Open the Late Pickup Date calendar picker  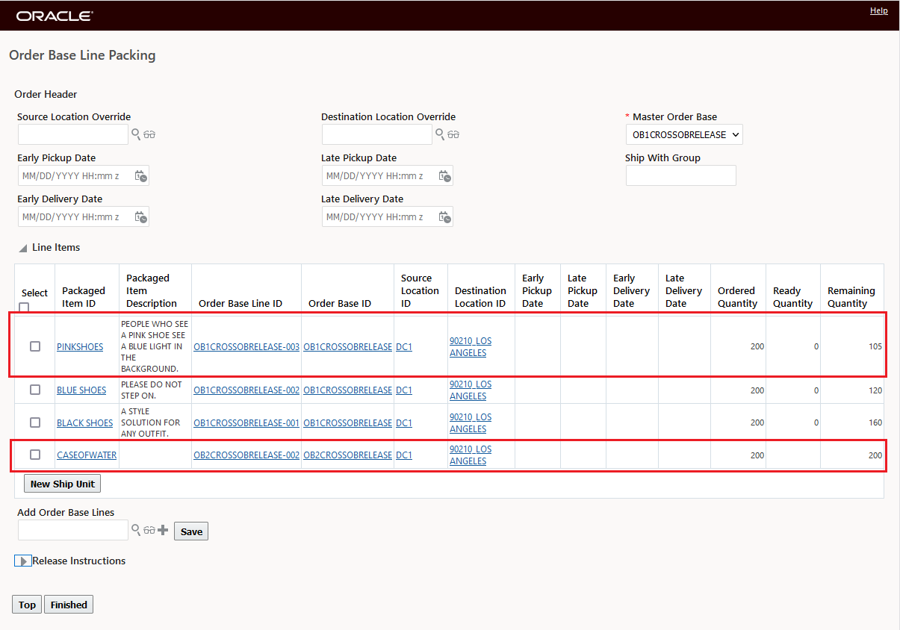point(444,176)
